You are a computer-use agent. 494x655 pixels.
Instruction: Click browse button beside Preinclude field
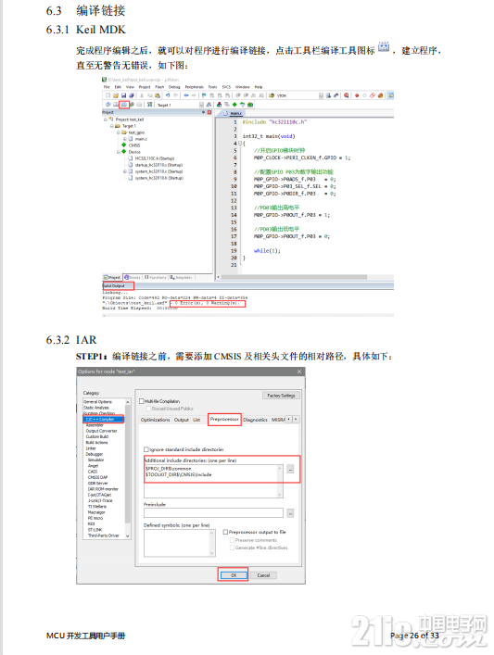[290, 512]
